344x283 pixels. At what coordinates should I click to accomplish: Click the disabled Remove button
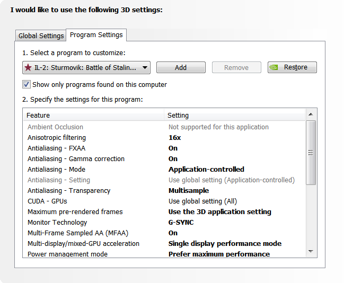coord(236,67)
